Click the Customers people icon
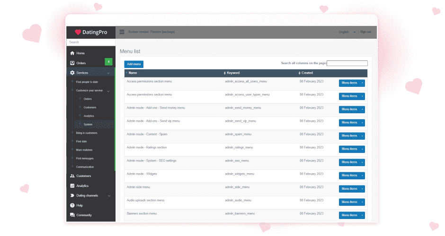Image resolution: width=445 pixels, height=236 pixels. pos(72,176)
